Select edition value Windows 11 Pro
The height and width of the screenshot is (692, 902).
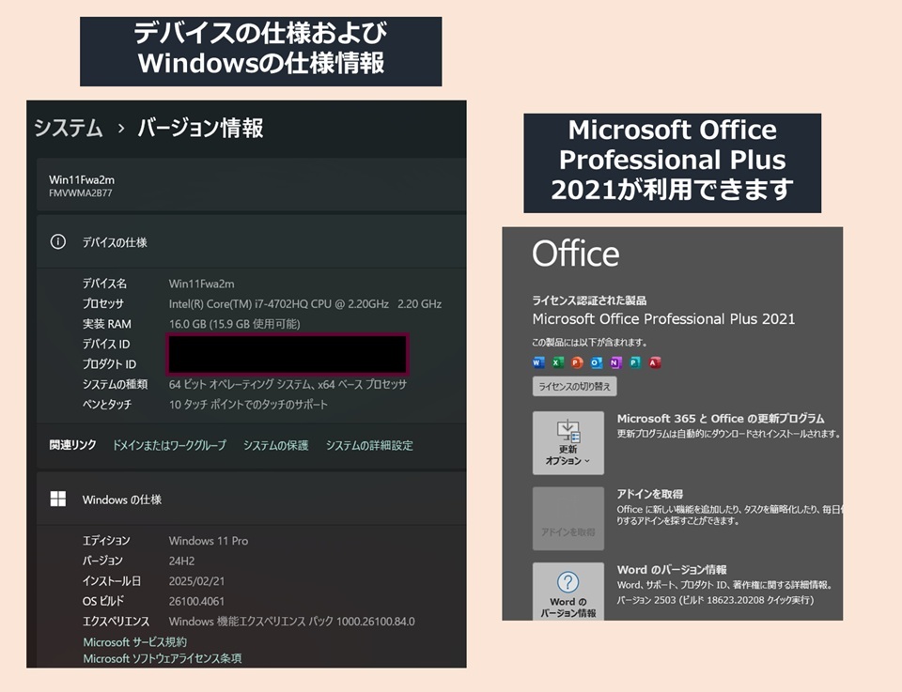(x=209, y=540)
